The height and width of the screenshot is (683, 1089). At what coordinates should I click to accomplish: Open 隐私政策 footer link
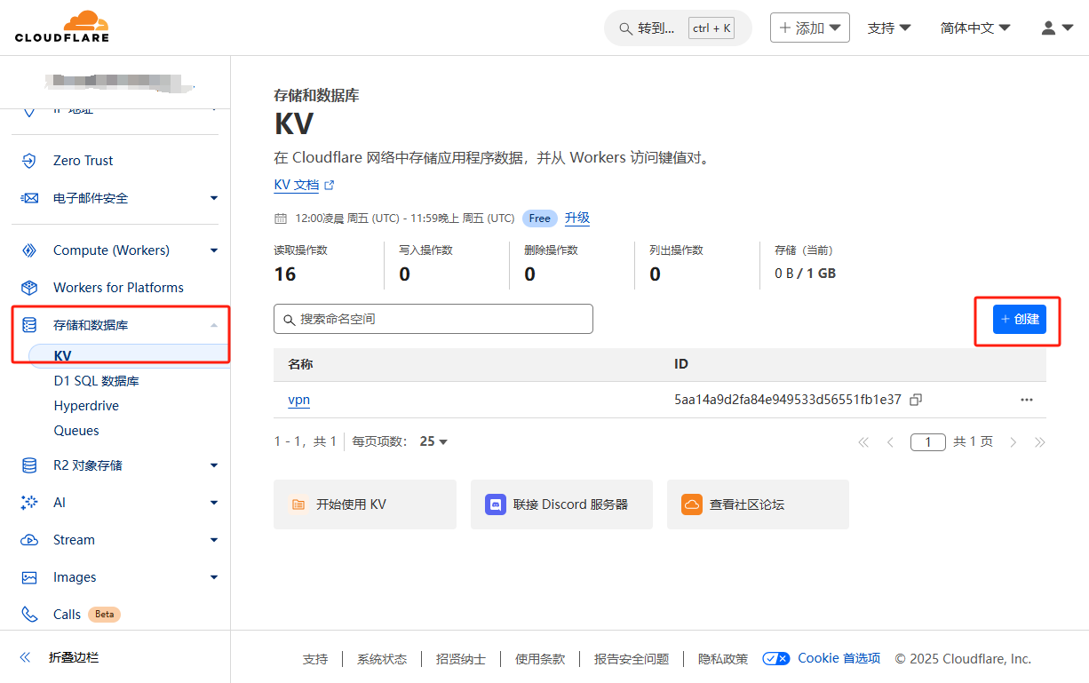(723, 659)
